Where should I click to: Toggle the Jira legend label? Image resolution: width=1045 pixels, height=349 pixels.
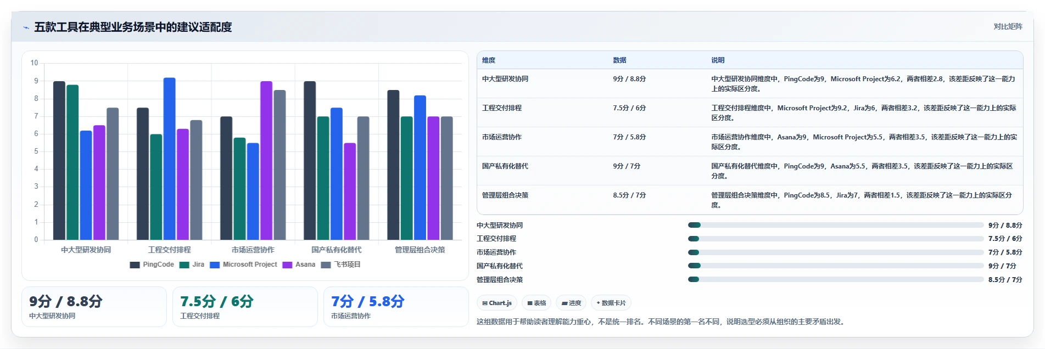click(198, 264)
